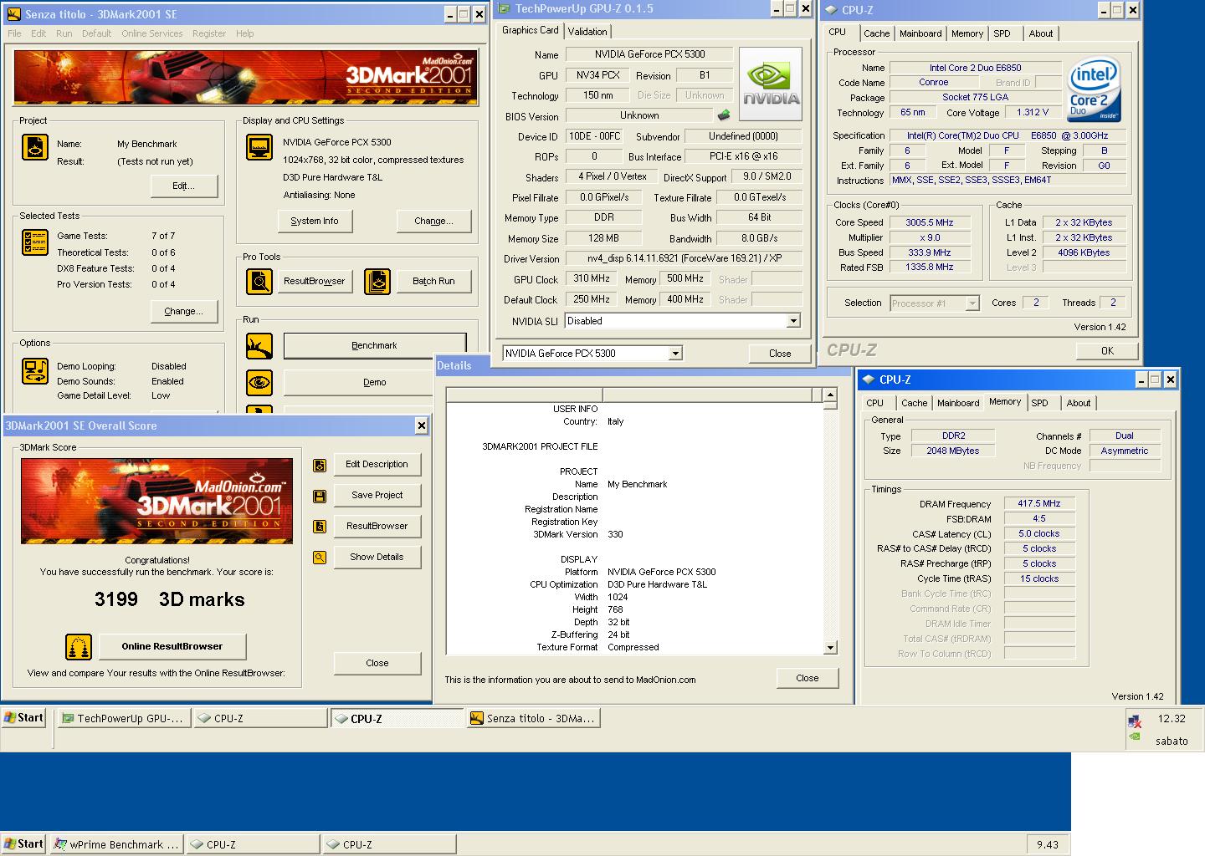Viewport: 1205px width, 856px height.
Task: Click the ResultBrowser magnifier icon in Pro Tools
Action: pyautogui.click(x=259, y=282)
